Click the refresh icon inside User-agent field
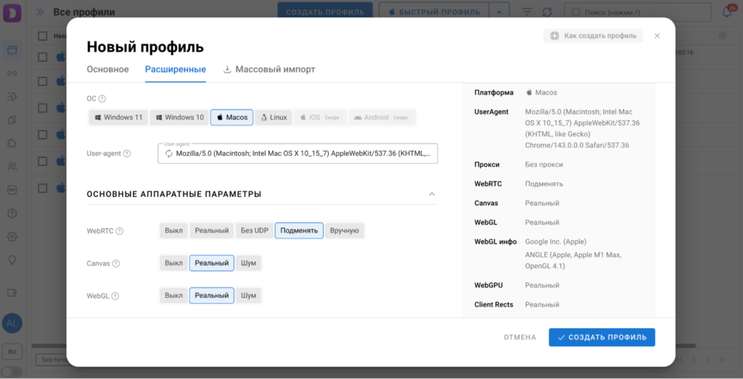743x379 pixels. click(168, 154)
